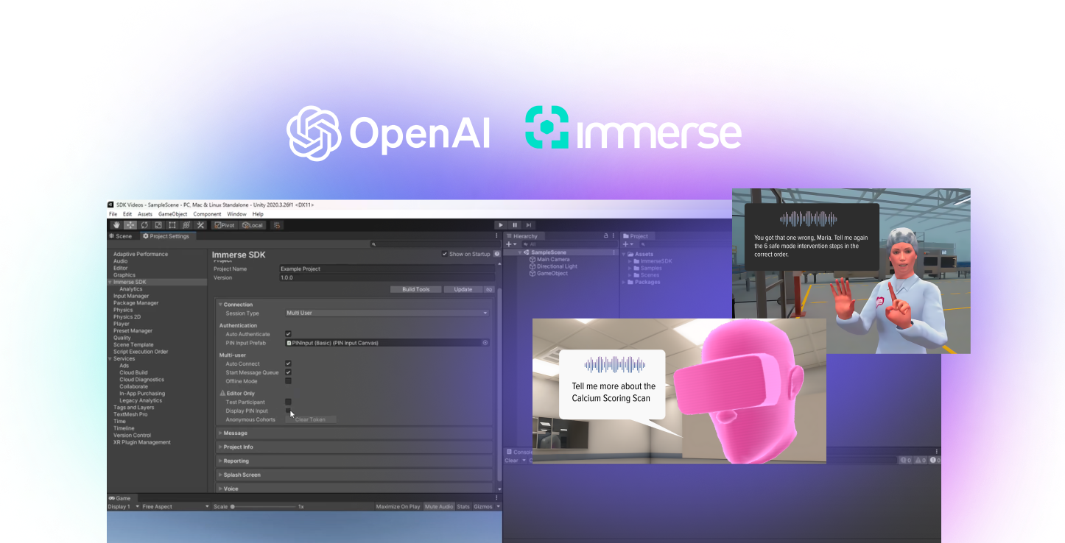Image resolution: width=1065 pixels, height=543 pixels.
Task: Enable Offline Mode checkbox
Action: pos(288,381)
